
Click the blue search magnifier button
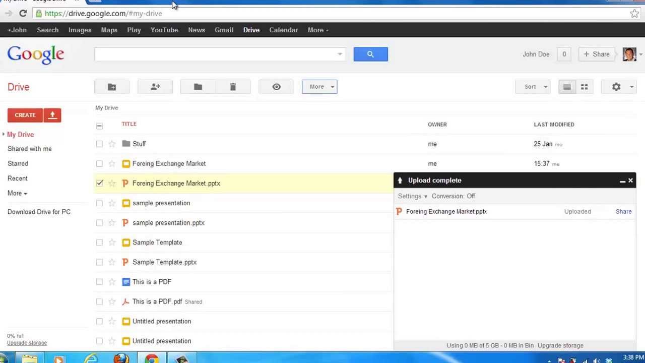[x=370, y=54]
